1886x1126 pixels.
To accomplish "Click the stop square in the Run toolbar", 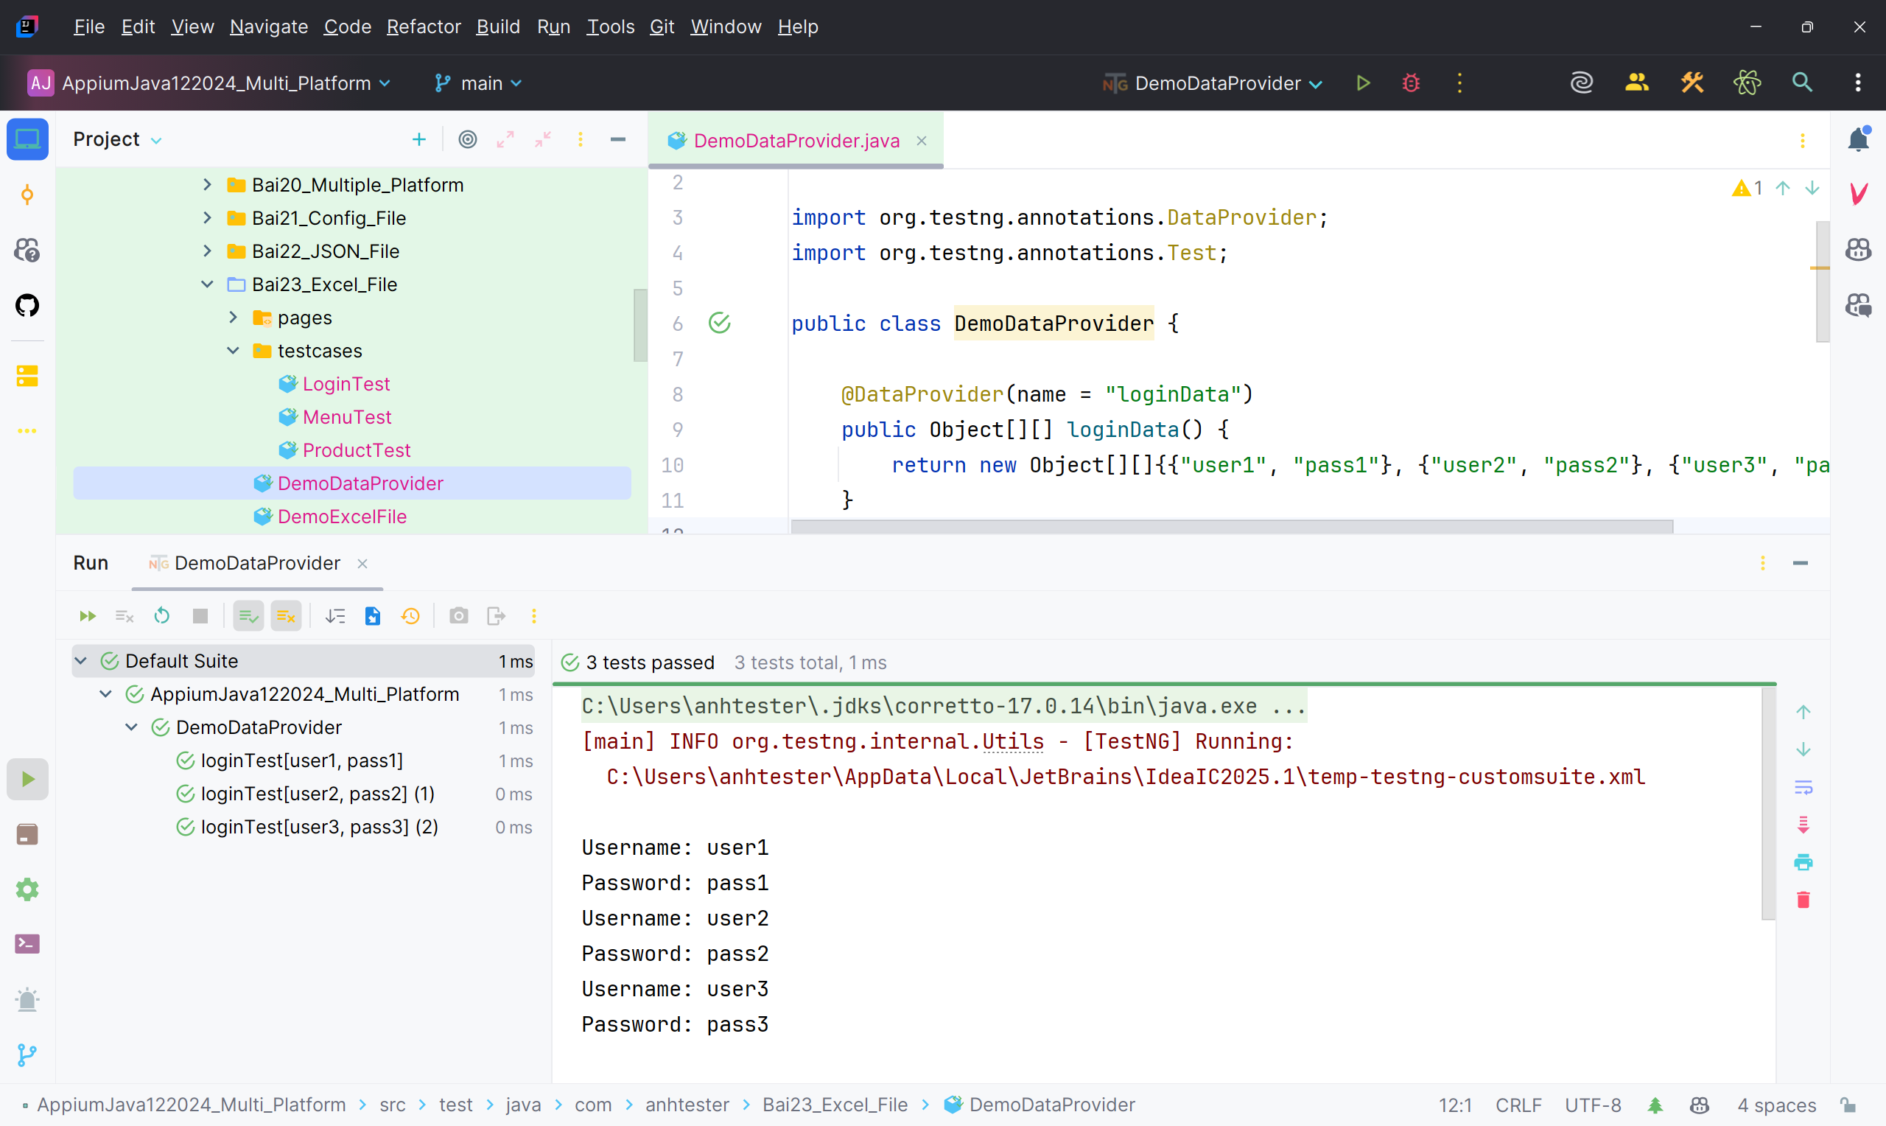I will 200,616.
